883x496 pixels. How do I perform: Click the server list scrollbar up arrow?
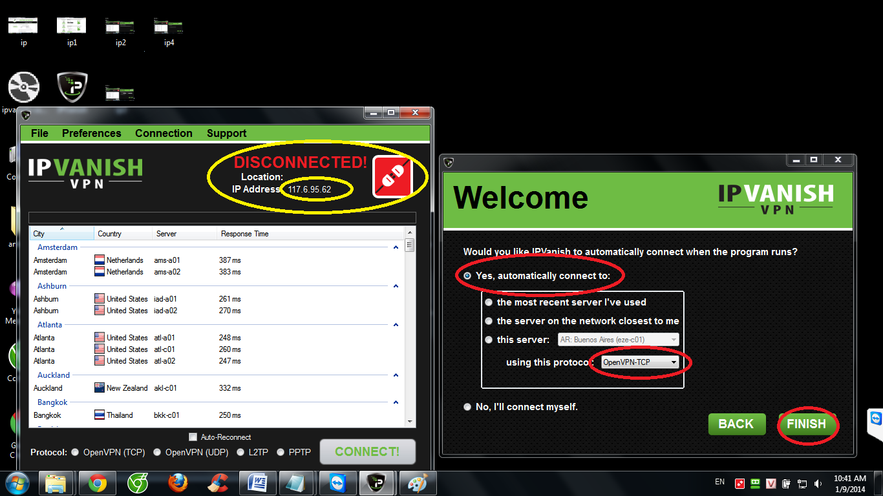409,232
